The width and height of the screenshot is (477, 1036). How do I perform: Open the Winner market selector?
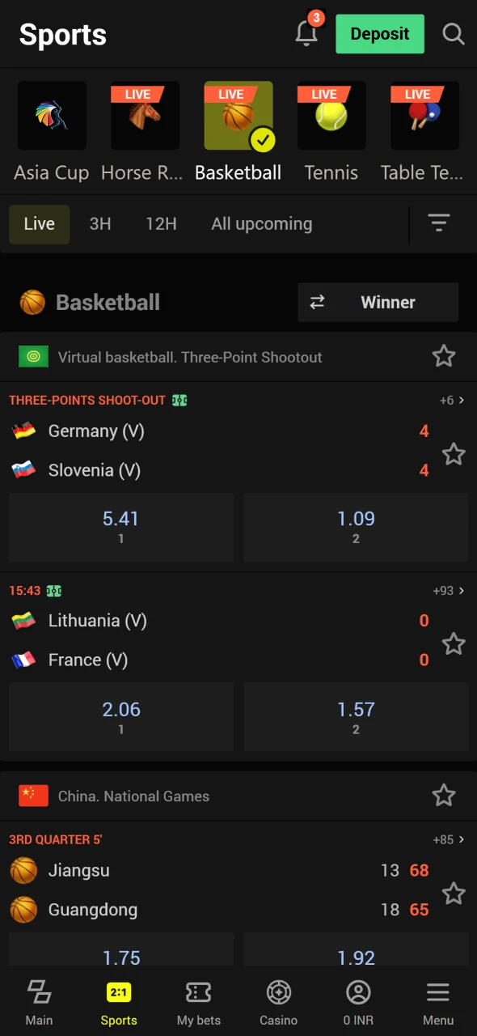(388, 302)
